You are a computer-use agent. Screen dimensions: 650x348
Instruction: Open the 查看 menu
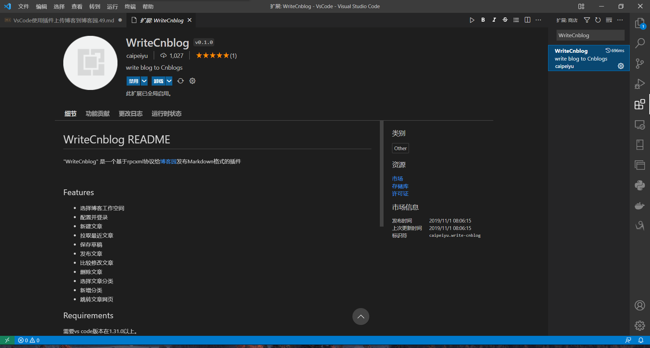[x=77, y=6]
